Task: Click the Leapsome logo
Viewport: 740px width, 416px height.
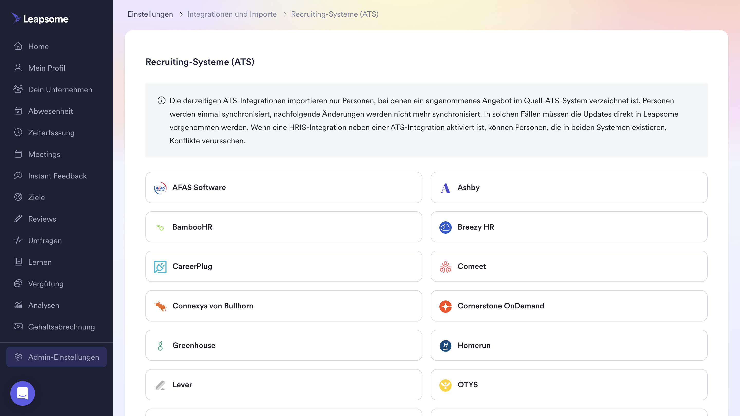Action: [40, 19]
